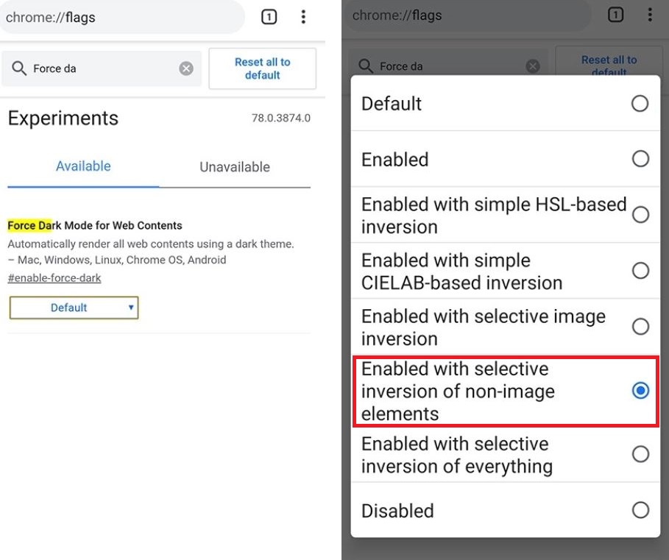Open the three-dot menu in left browser
The height and width of the screenshot is (560, 669).
point(303,17)
